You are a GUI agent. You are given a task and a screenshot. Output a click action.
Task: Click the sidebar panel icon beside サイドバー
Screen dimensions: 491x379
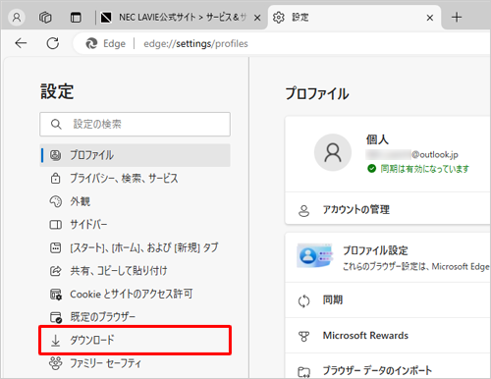point(56,225)
